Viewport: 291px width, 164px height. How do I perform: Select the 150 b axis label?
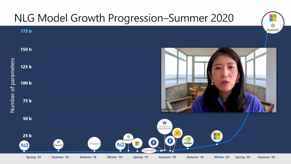click(x=26, y=49)
